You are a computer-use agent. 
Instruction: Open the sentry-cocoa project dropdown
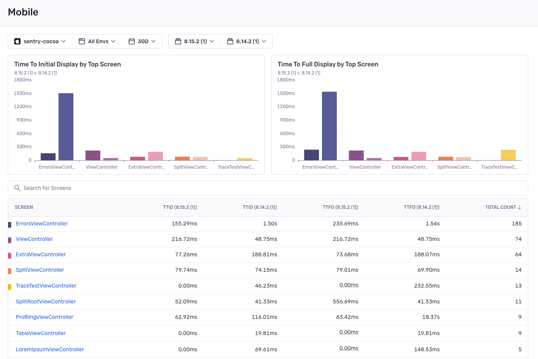click(x=40, y=41)
